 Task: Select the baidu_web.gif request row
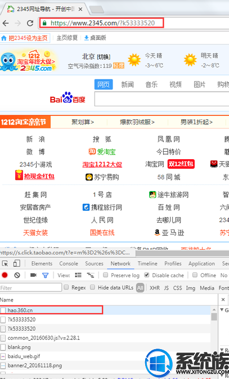click(x=105, y=357)
